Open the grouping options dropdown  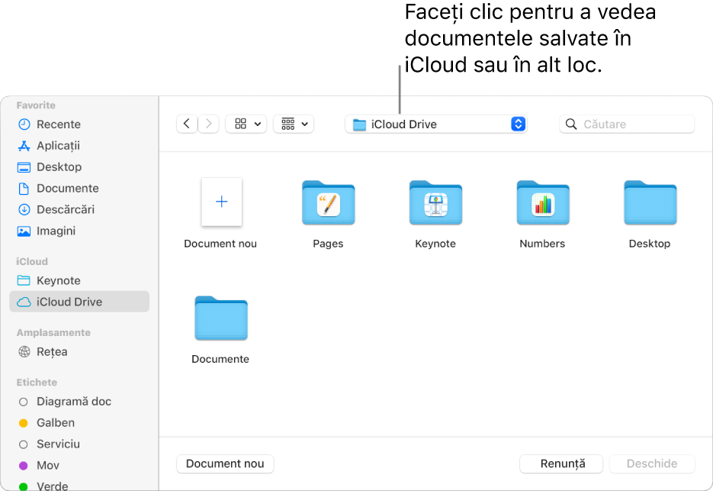294,124
